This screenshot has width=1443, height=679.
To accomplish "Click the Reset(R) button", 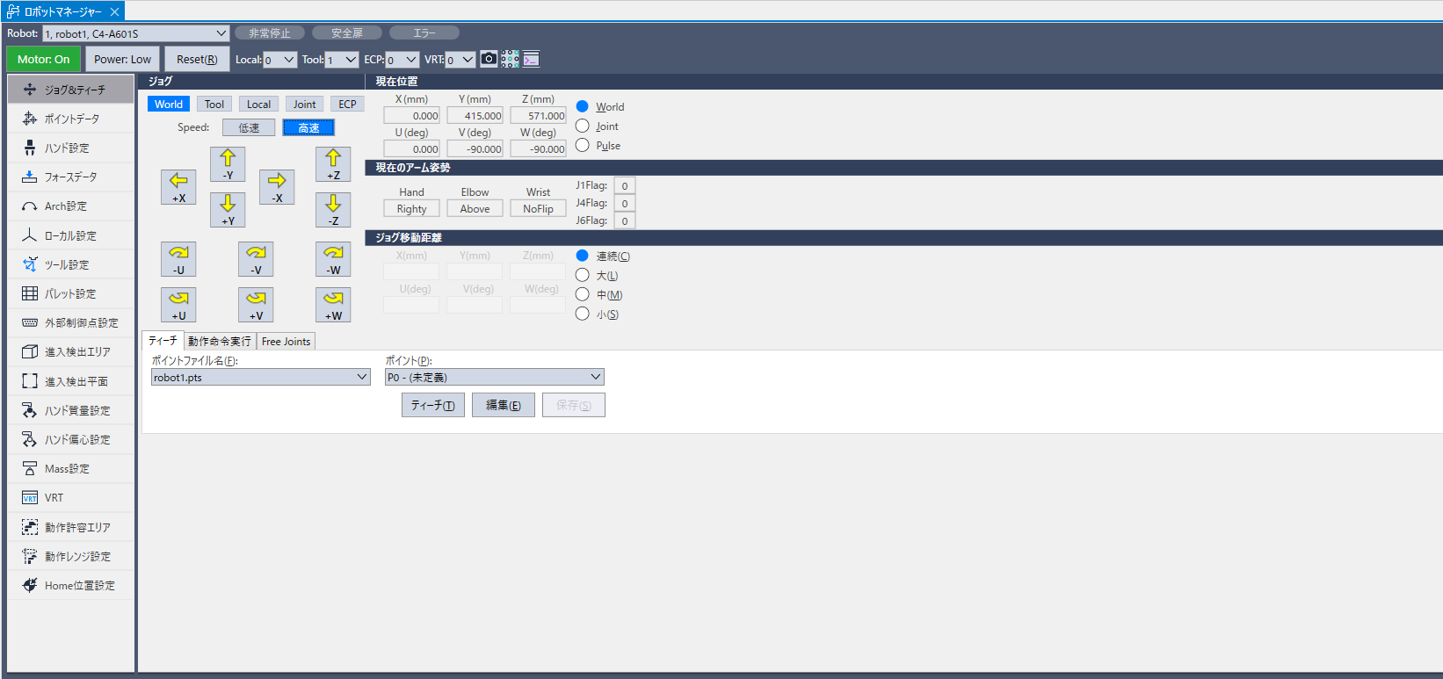I will click(197, 59).
